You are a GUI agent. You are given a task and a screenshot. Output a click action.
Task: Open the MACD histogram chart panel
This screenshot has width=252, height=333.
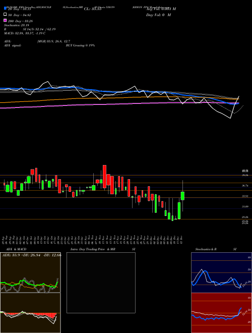30,313
